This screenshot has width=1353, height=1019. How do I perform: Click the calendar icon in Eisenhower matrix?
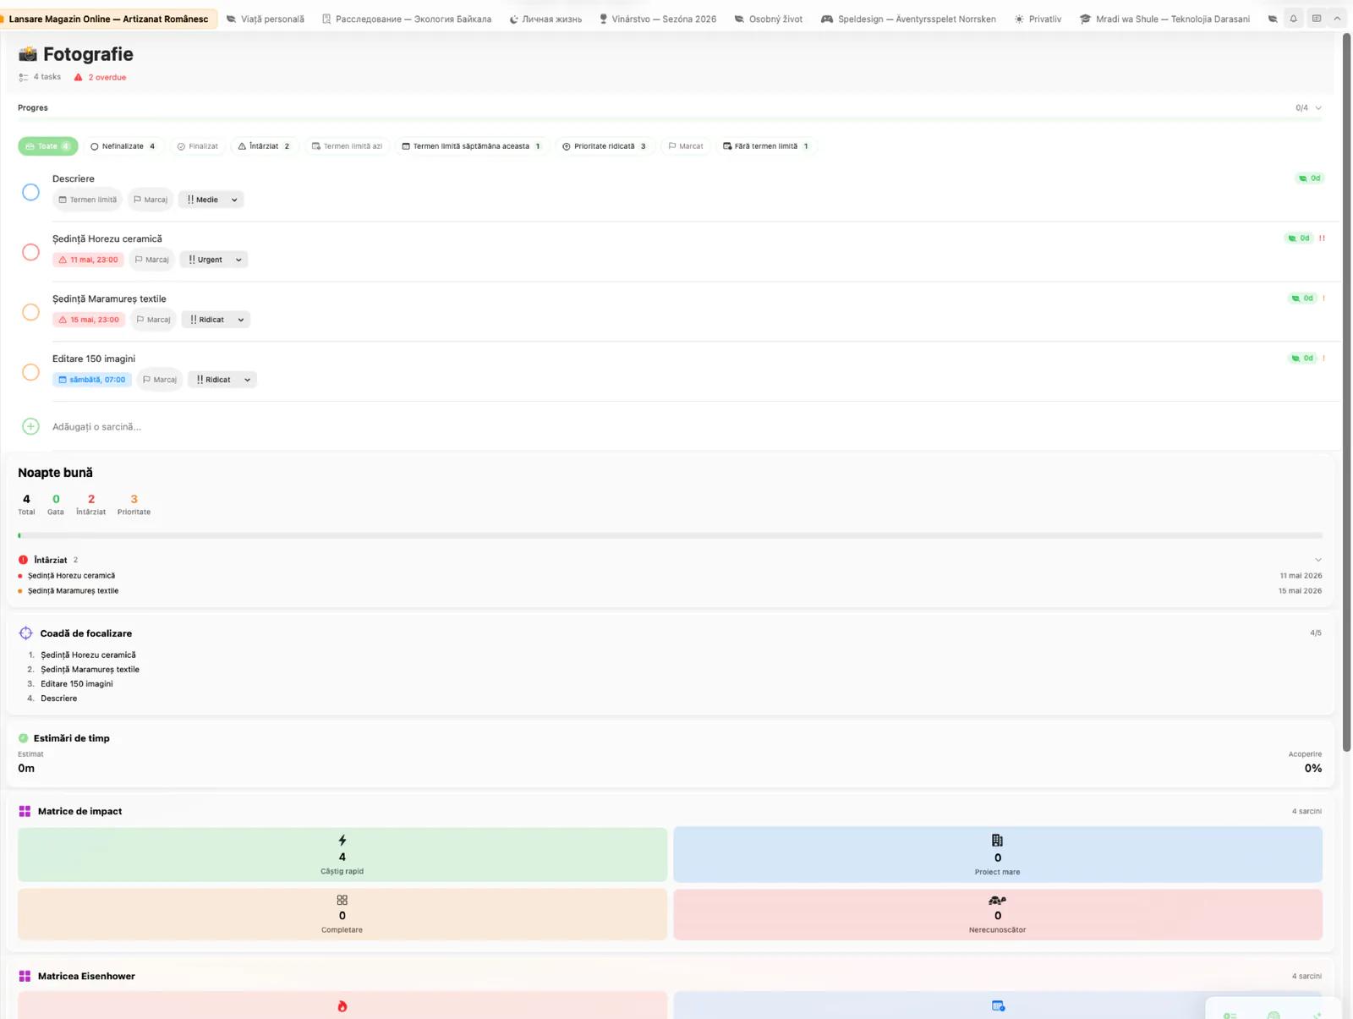[998, 1006]
